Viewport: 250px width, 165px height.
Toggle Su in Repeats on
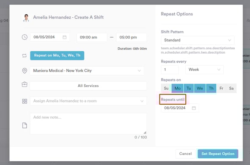pyautogui.click(x=166, y=88)
